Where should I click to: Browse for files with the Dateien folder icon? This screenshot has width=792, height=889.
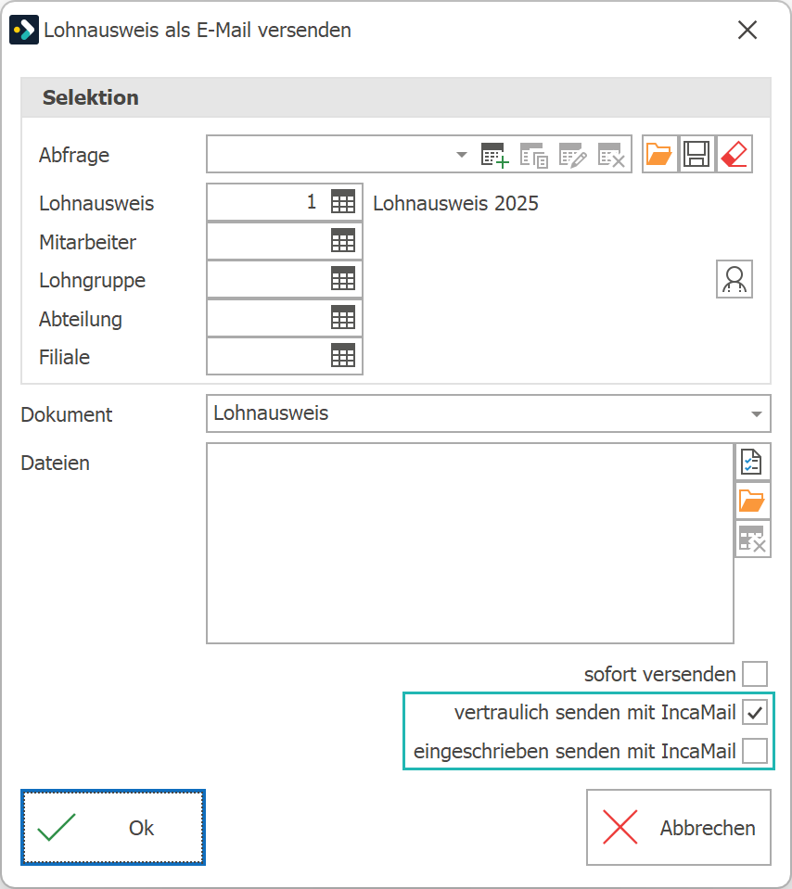click(752, 501)
